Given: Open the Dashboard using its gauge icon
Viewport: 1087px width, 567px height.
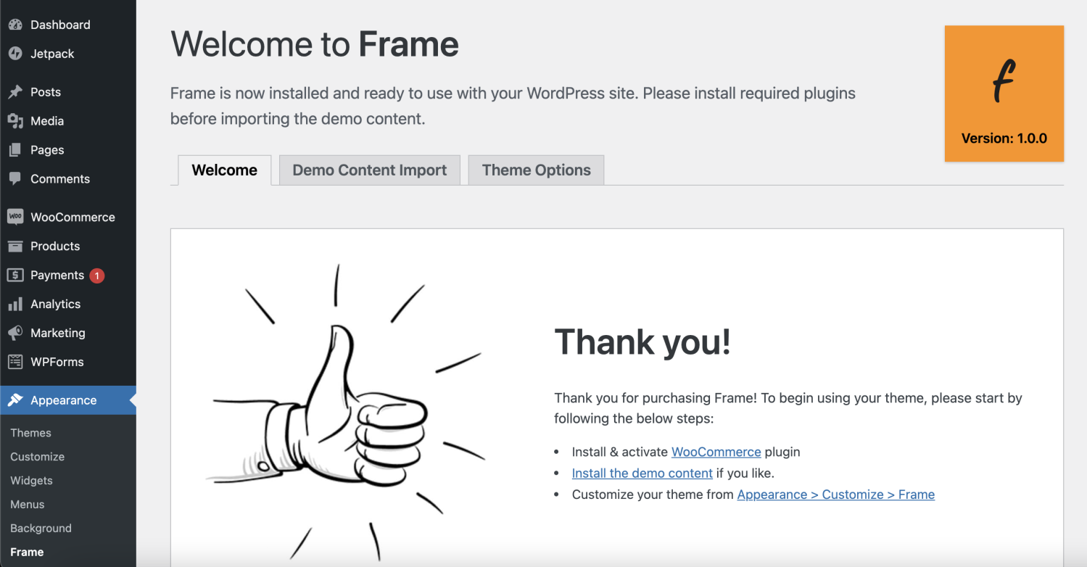Looking at the screenshot, I should click(16, 24).
